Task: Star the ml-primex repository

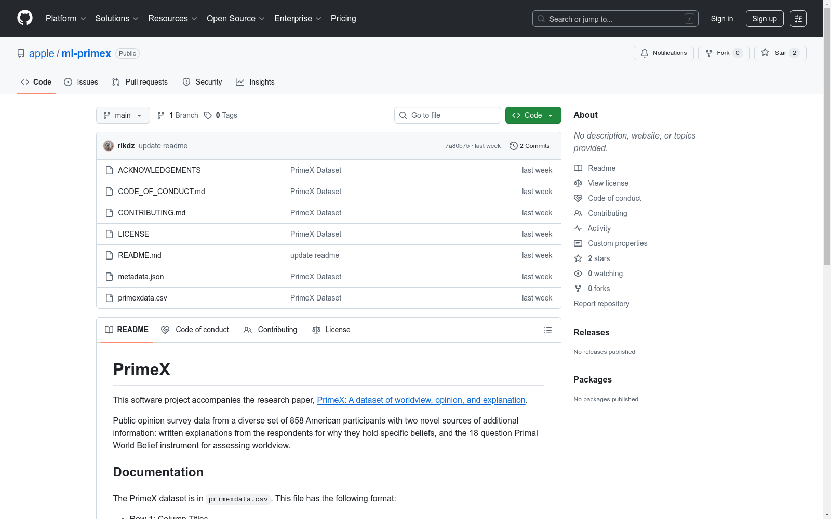Action: tap(780, 53)
